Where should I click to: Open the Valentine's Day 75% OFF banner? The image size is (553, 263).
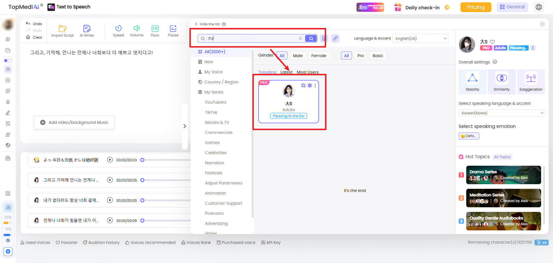click(370, 7)
